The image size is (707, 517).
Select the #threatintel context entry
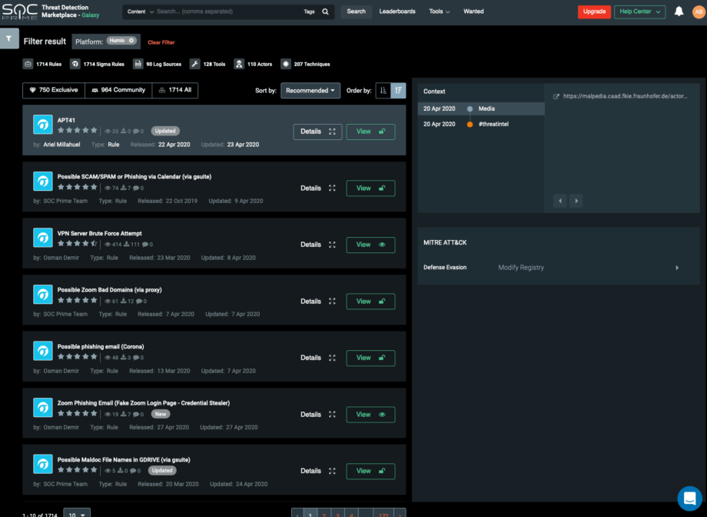point(481,124)
